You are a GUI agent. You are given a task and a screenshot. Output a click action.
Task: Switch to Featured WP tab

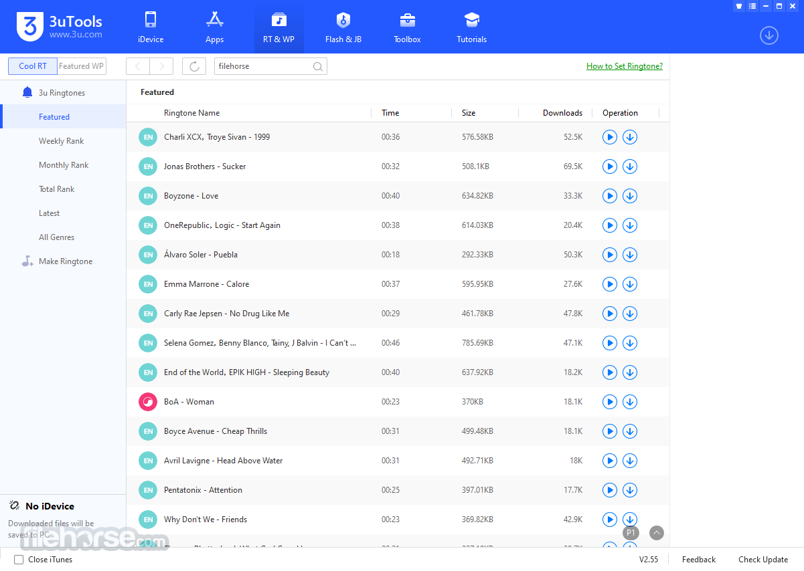tap(81, 66)
